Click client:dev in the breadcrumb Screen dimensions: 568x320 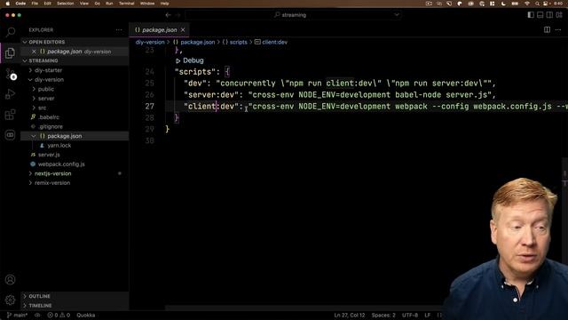click(x=274, y=42)
